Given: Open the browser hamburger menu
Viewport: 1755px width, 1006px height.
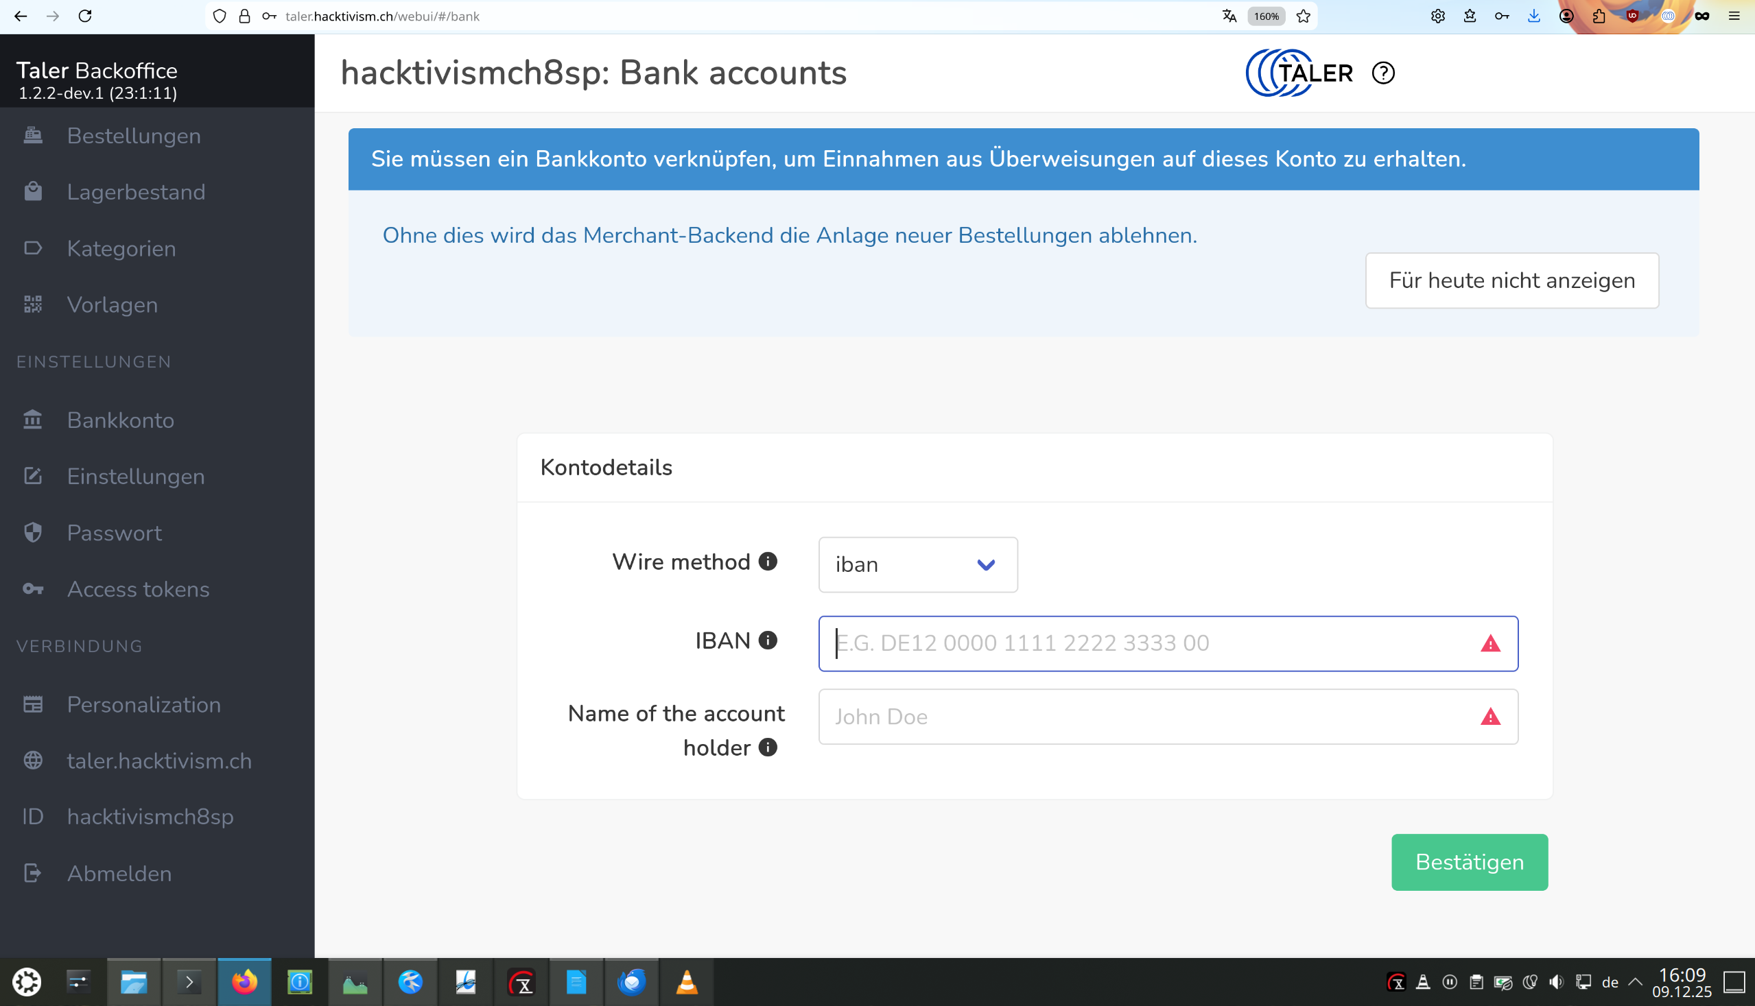Looking at the screenshot, I should pos(1734,16).
